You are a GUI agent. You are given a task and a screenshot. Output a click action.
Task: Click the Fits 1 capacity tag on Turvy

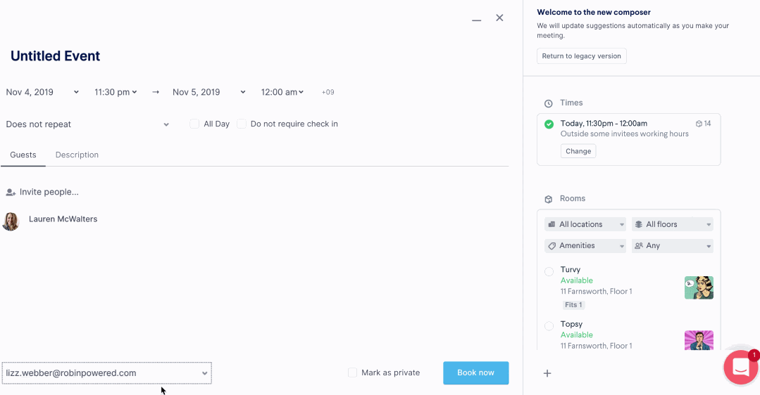coord(573,305)
